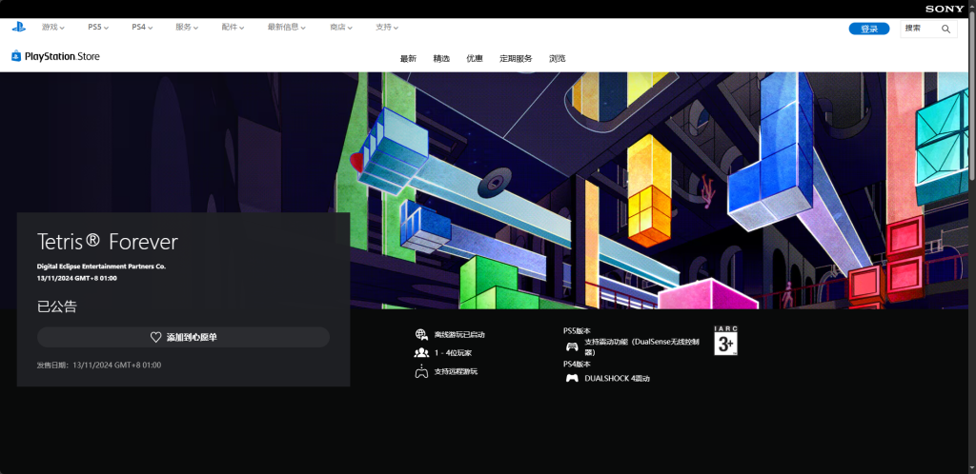Click the heart icon on wishlist button

[x=155, y=337]
